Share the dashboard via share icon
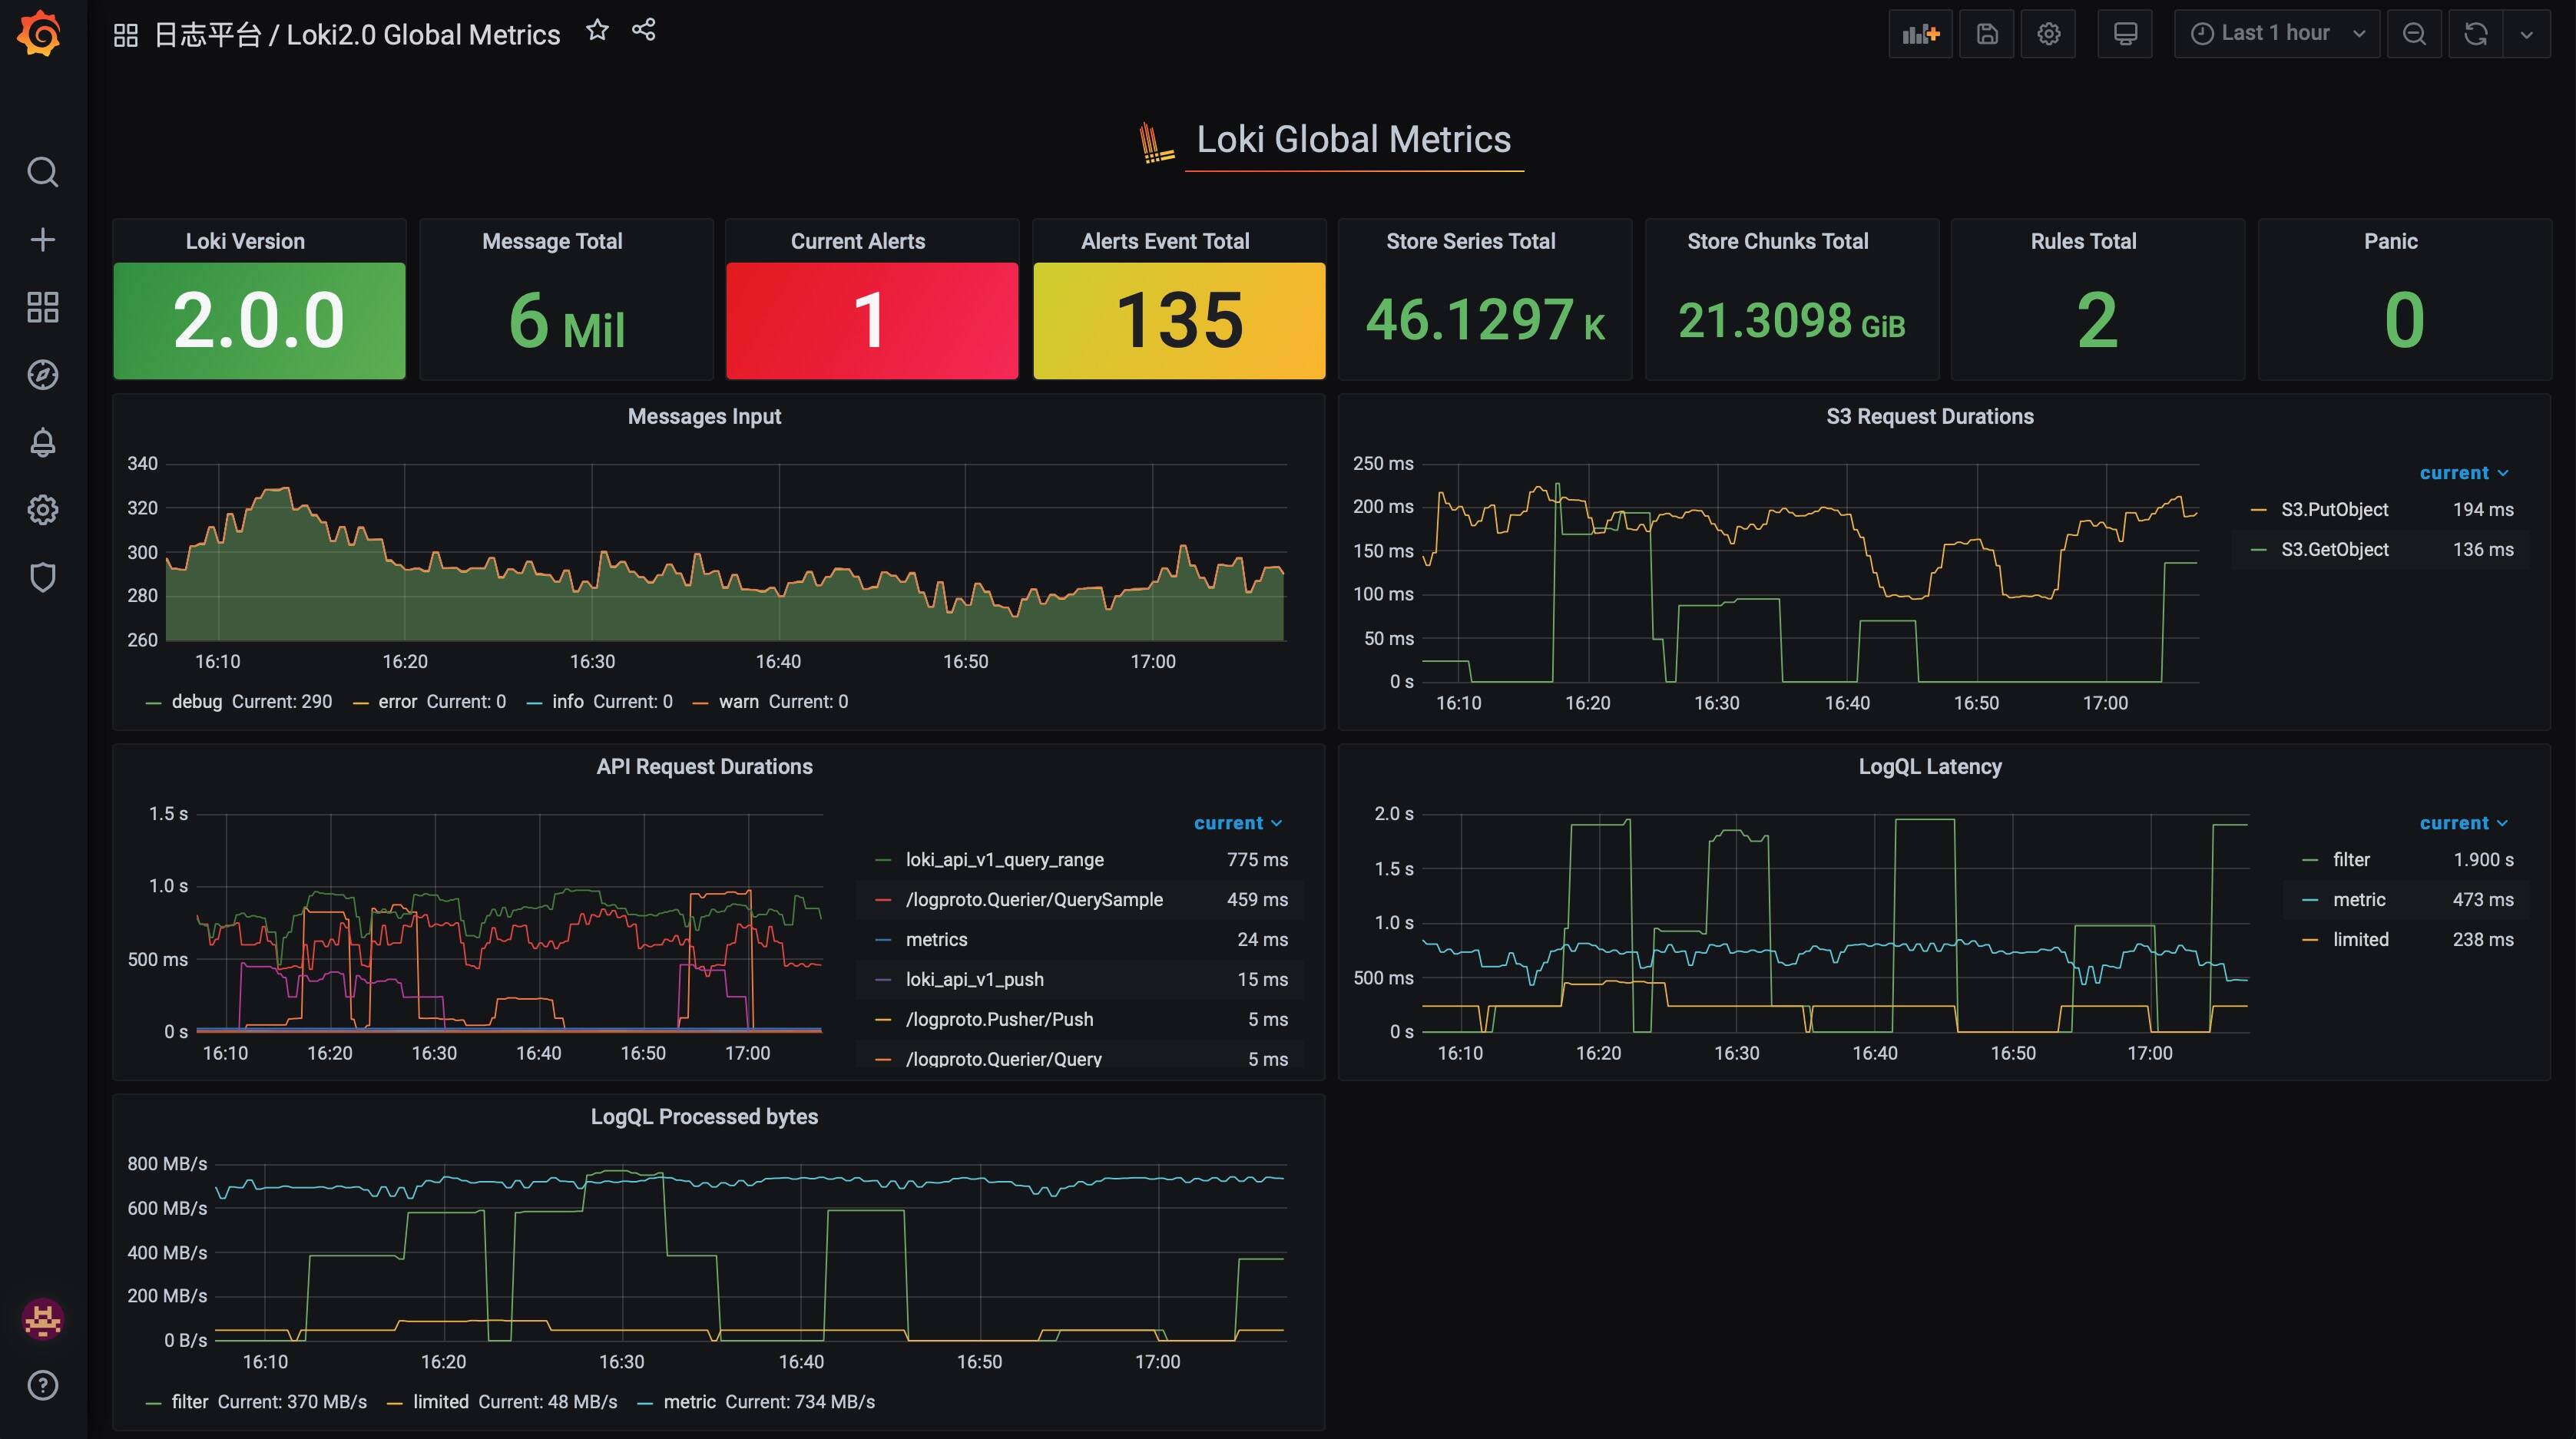 click(x=644, y=30)
